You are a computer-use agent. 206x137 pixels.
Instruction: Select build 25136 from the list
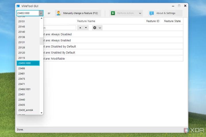pos(28,37)
